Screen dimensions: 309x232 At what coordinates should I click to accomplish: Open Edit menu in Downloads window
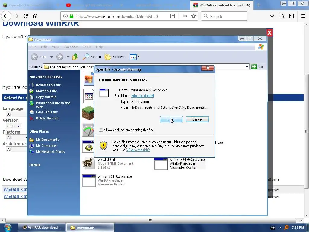click(44, 47)
